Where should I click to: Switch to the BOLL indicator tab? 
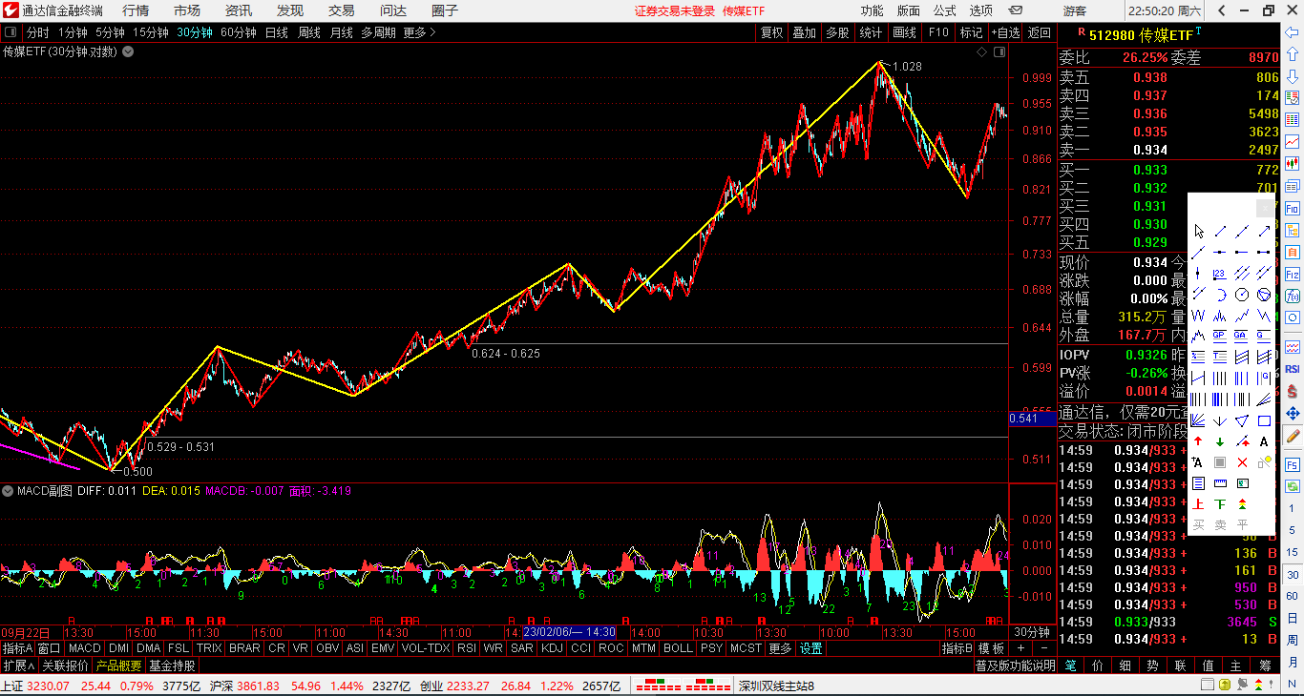click(x=678, y=648)
